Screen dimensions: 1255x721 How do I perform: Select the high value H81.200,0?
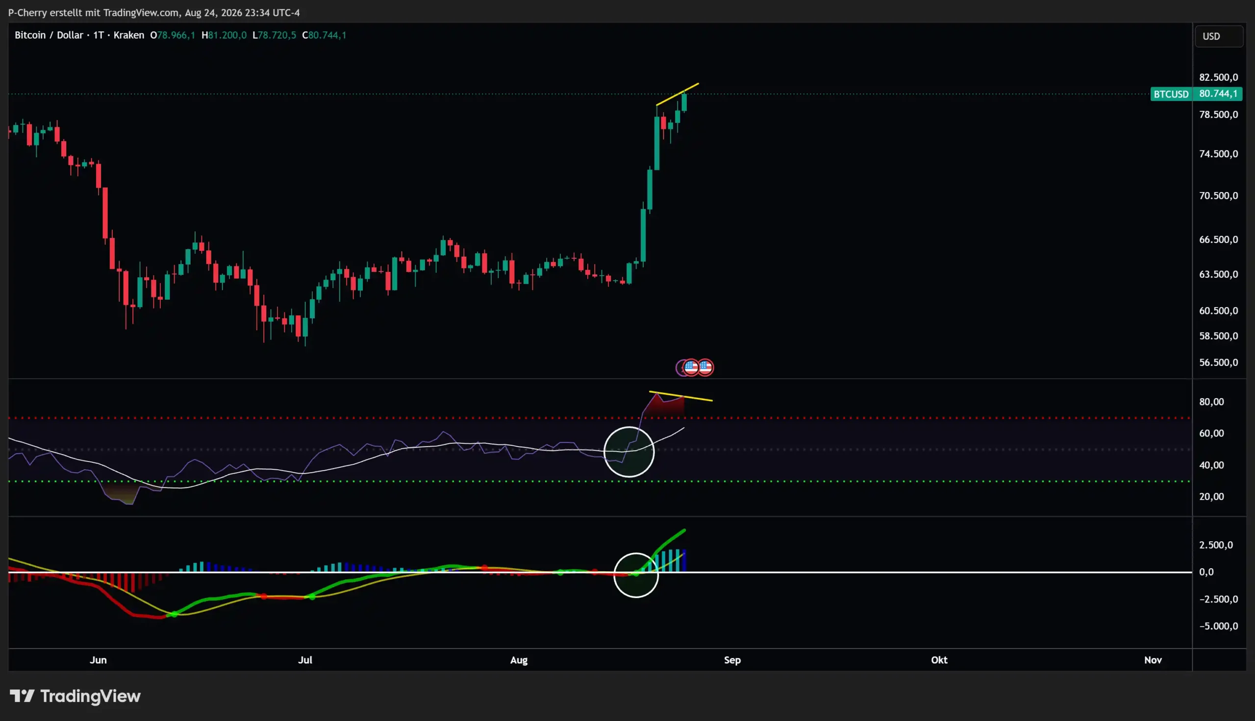(224, 35)
